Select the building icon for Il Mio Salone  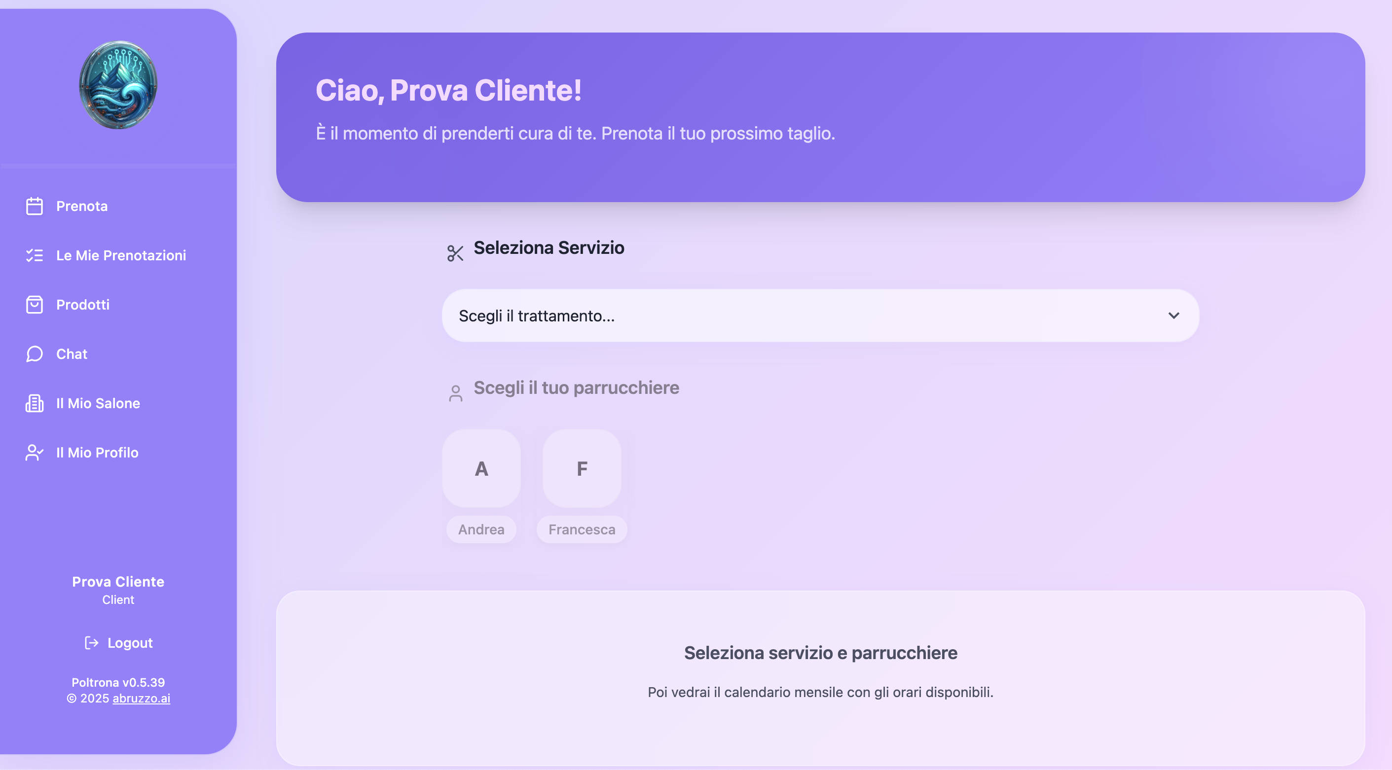(x=35, y=403)
